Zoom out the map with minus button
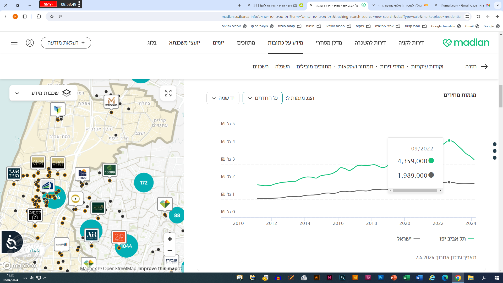 coord(170,251)
